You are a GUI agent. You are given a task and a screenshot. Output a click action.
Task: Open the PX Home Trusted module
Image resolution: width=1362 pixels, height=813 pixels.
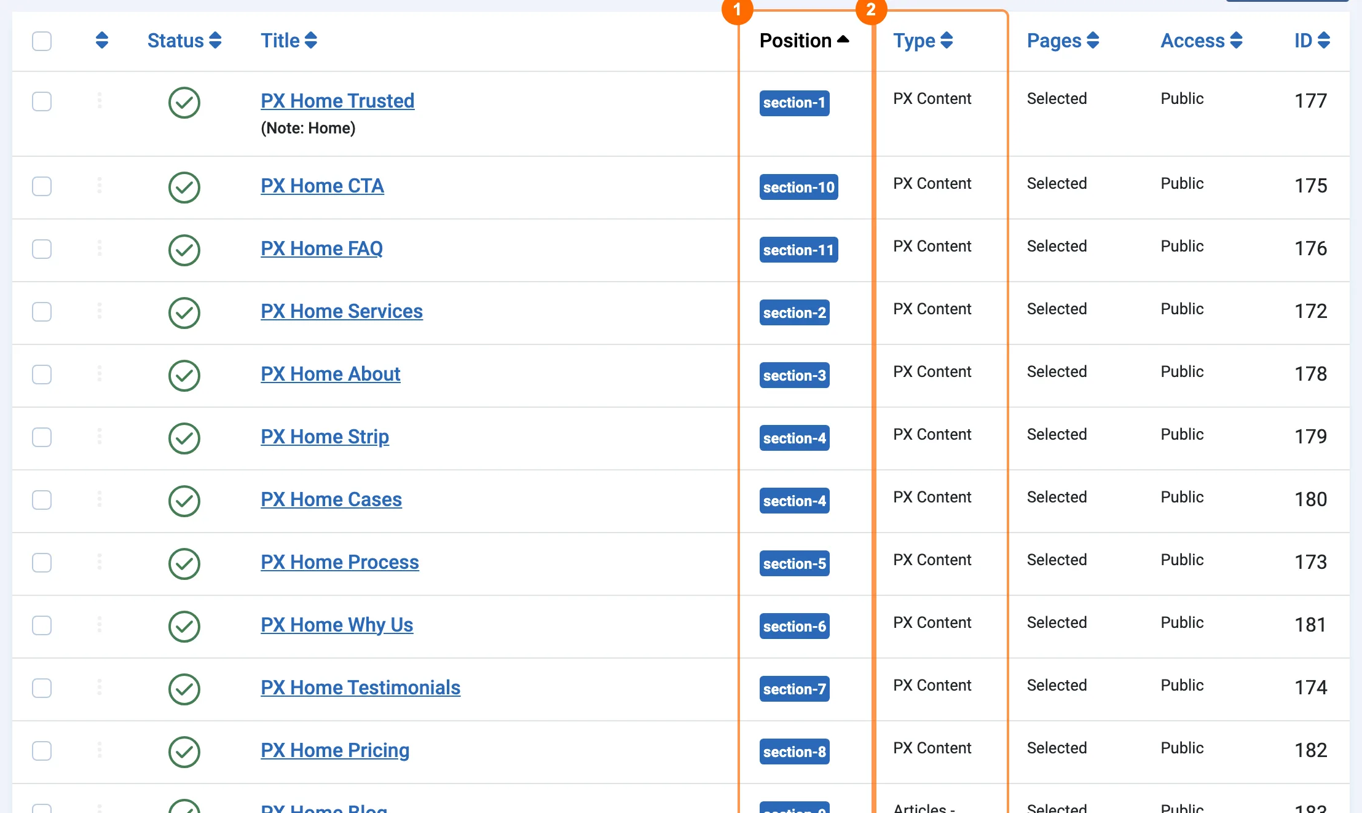[x=337, y=101]
